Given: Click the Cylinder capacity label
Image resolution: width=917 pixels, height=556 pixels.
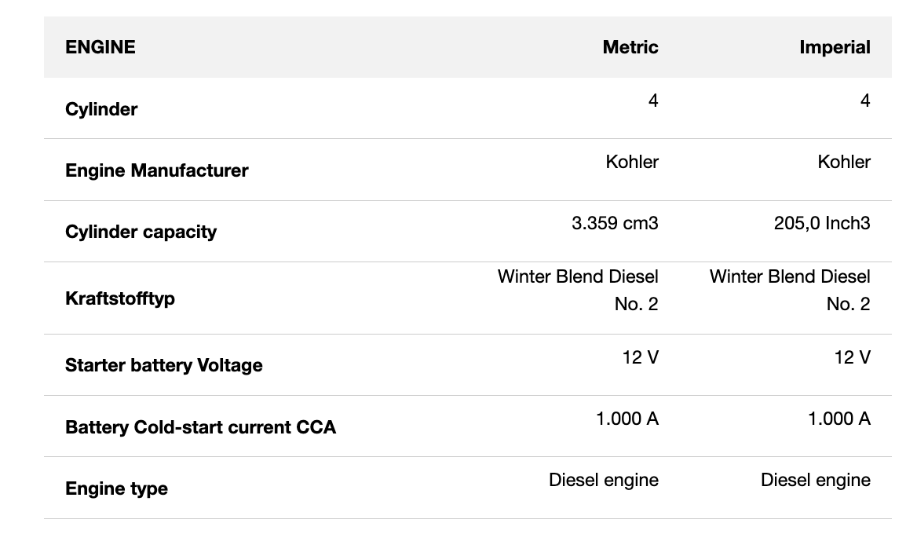Looking at the screenshot, I should pos(141,232).
